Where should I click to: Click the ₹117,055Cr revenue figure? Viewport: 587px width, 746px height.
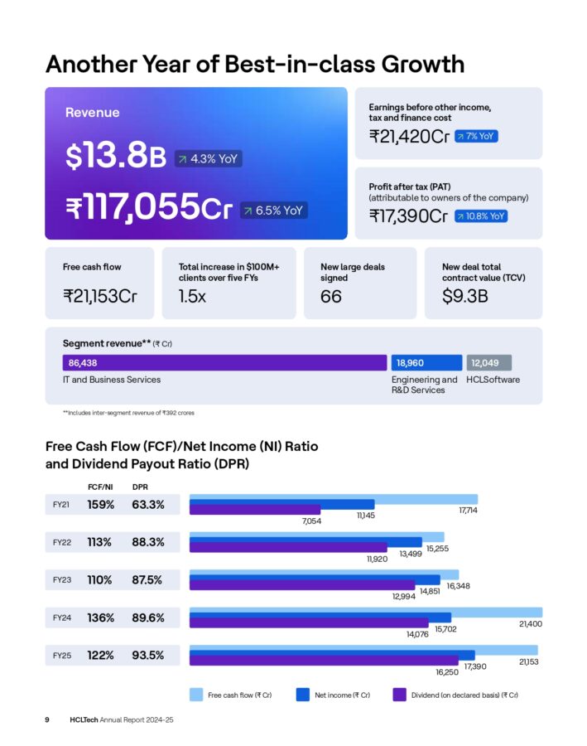(149, 207)
